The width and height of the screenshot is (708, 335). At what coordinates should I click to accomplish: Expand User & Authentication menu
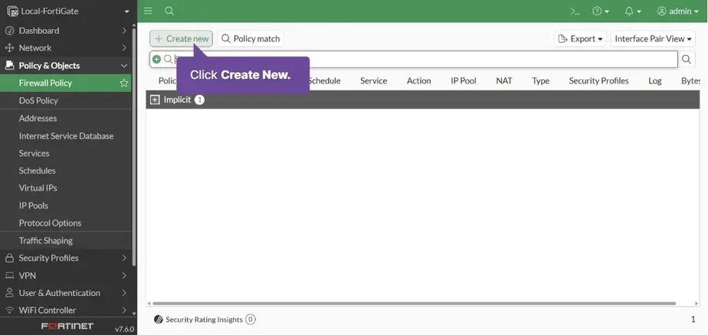[66, 293]
